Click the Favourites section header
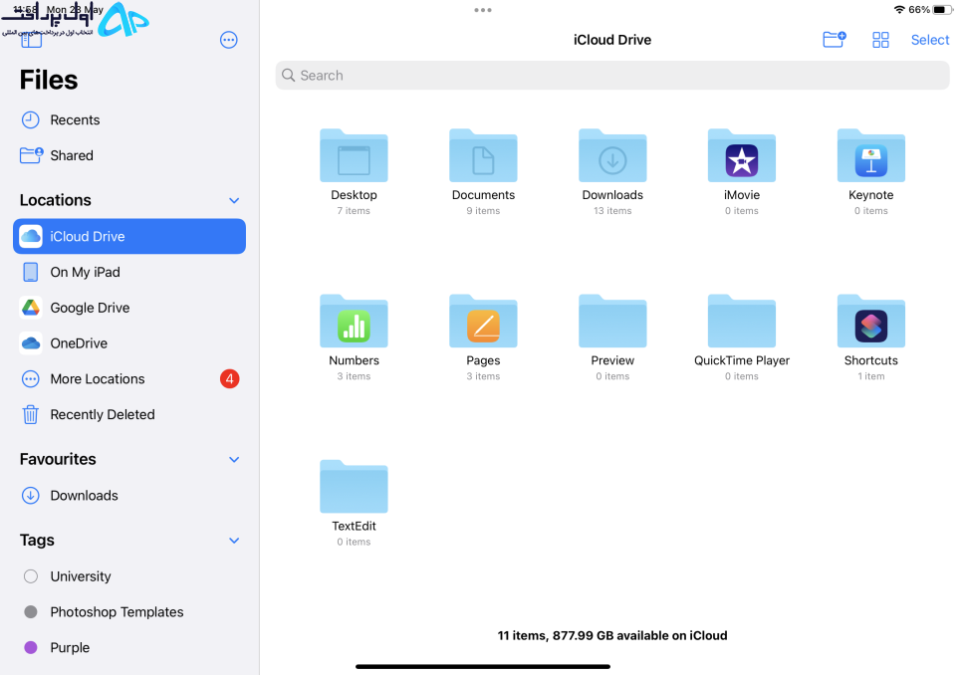The width and height of the screenshot is (966, 675). [58, 459]
